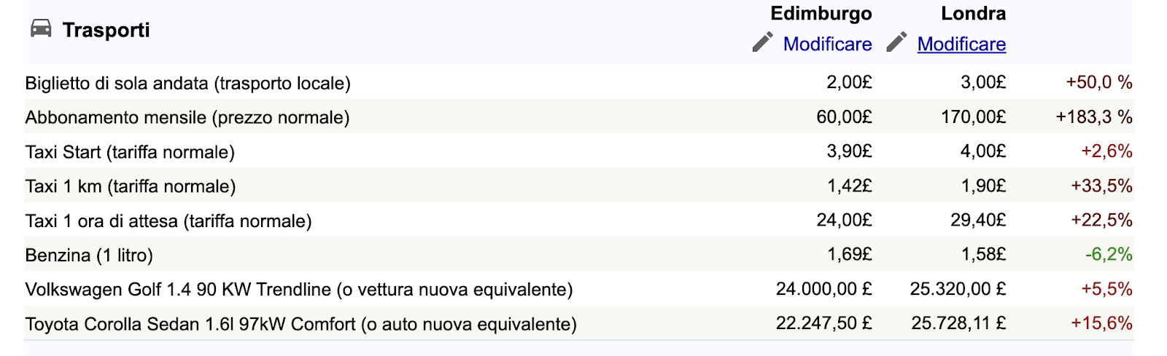Click the Londra column header
This screenshot has width=1167, height=356.
click(x=973, y=13)
